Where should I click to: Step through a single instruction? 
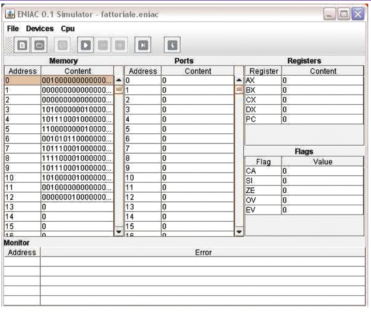(142, 45)
